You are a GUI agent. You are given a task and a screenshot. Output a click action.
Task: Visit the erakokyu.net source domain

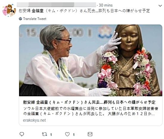tap(34, 120)
